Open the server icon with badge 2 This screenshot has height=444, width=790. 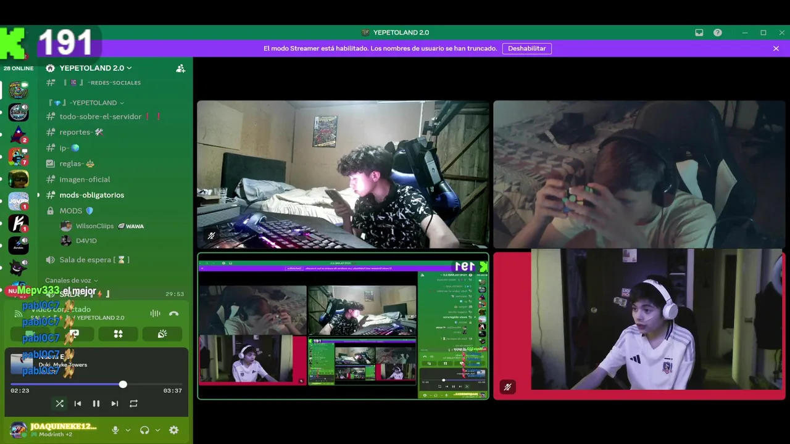pos(19,134)
